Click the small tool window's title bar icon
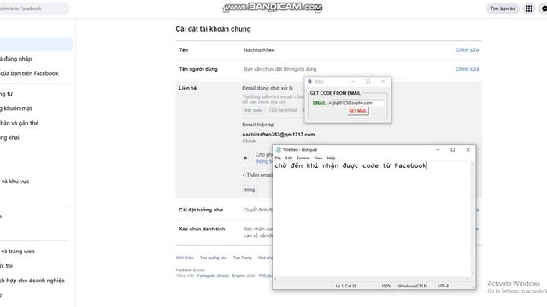Image resolution: width=547 pixels, height=307 pixels. click(309, 82)
